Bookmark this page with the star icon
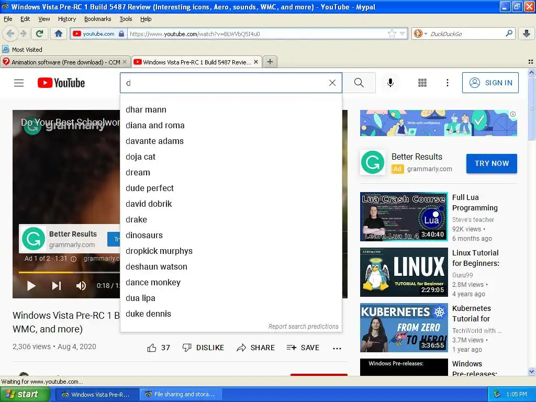The height and width of the screenshot is (402, 536). [x=392, y=33]
